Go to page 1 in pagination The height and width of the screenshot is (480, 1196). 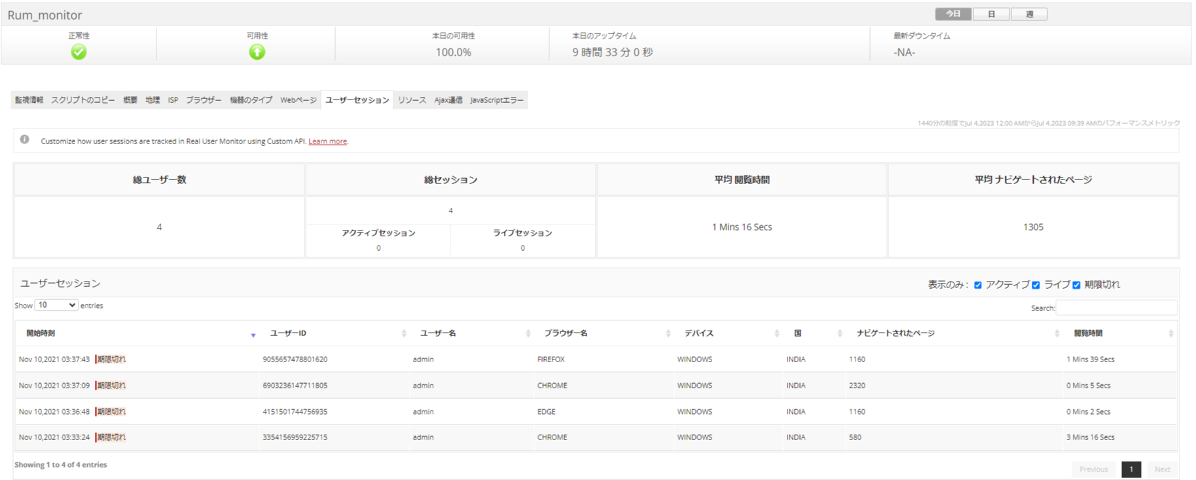point(1131,469)
